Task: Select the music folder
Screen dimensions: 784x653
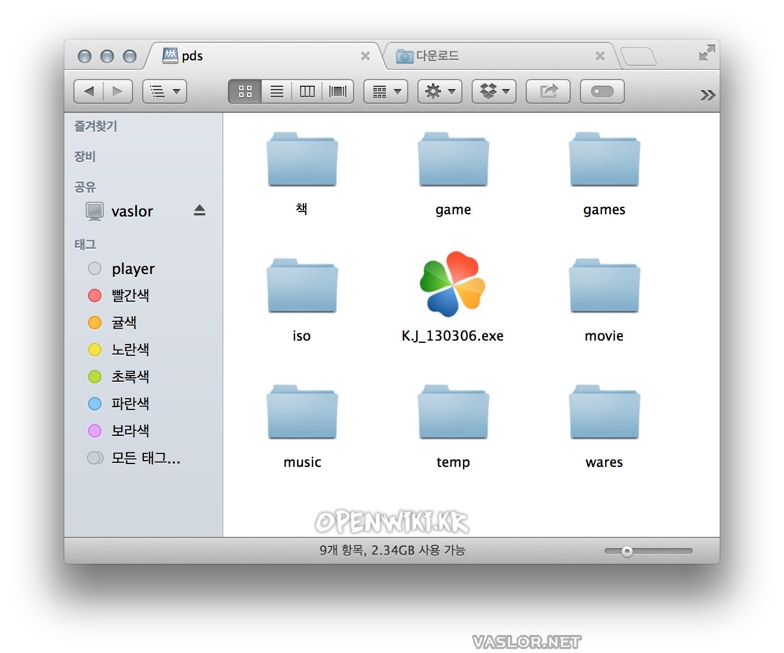Action: click(x=302, y=412)
